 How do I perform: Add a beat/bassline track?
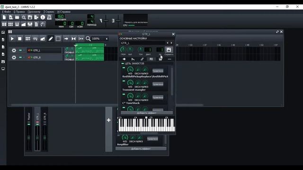click(x=28, y=39)
